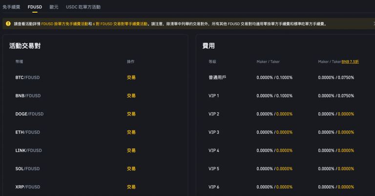Select the FDUSD tab
The image size is (375, 196).
(35, 7)
